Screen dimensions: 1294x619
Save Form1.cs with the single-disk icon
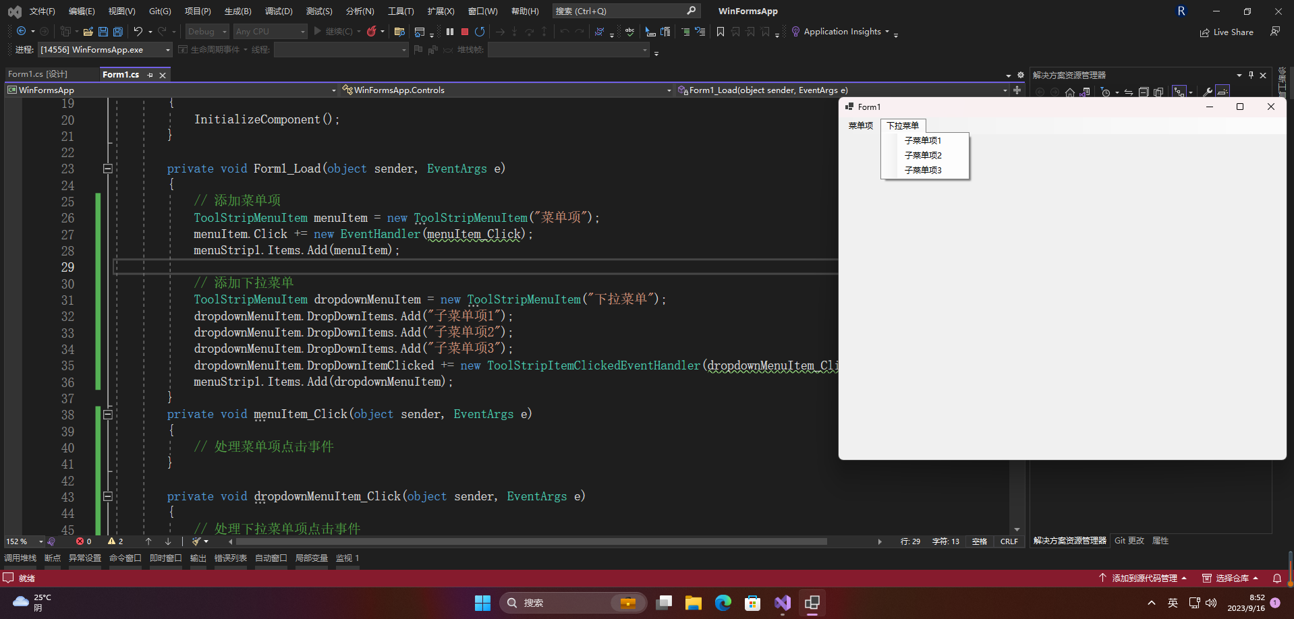(103, 32)
